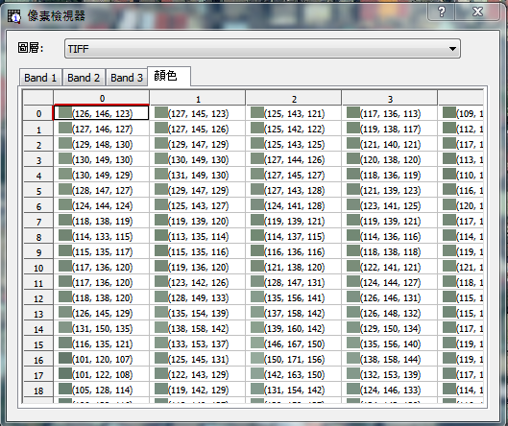The width and height of the screenshot is (508, 426).
Task: Open the TIFF layer dropdown
Action: point(262,49)
